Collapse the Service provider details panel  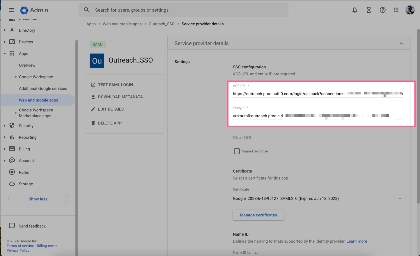pos(401,43)
